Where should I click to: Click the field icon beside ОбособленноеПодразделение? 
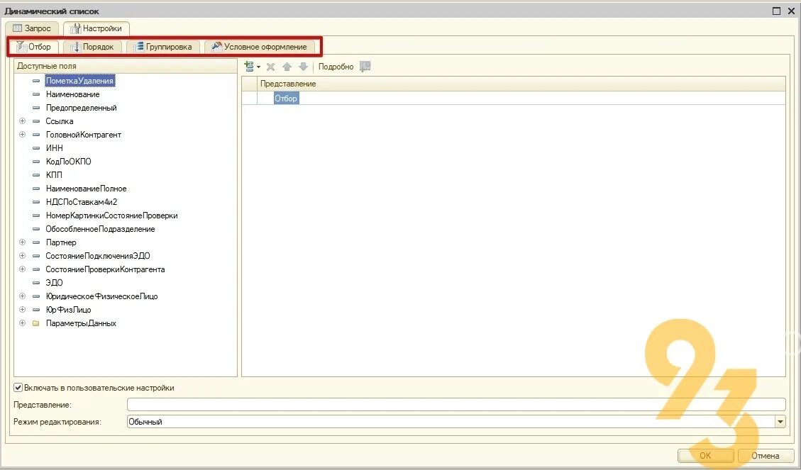click(x=35, y=229)
